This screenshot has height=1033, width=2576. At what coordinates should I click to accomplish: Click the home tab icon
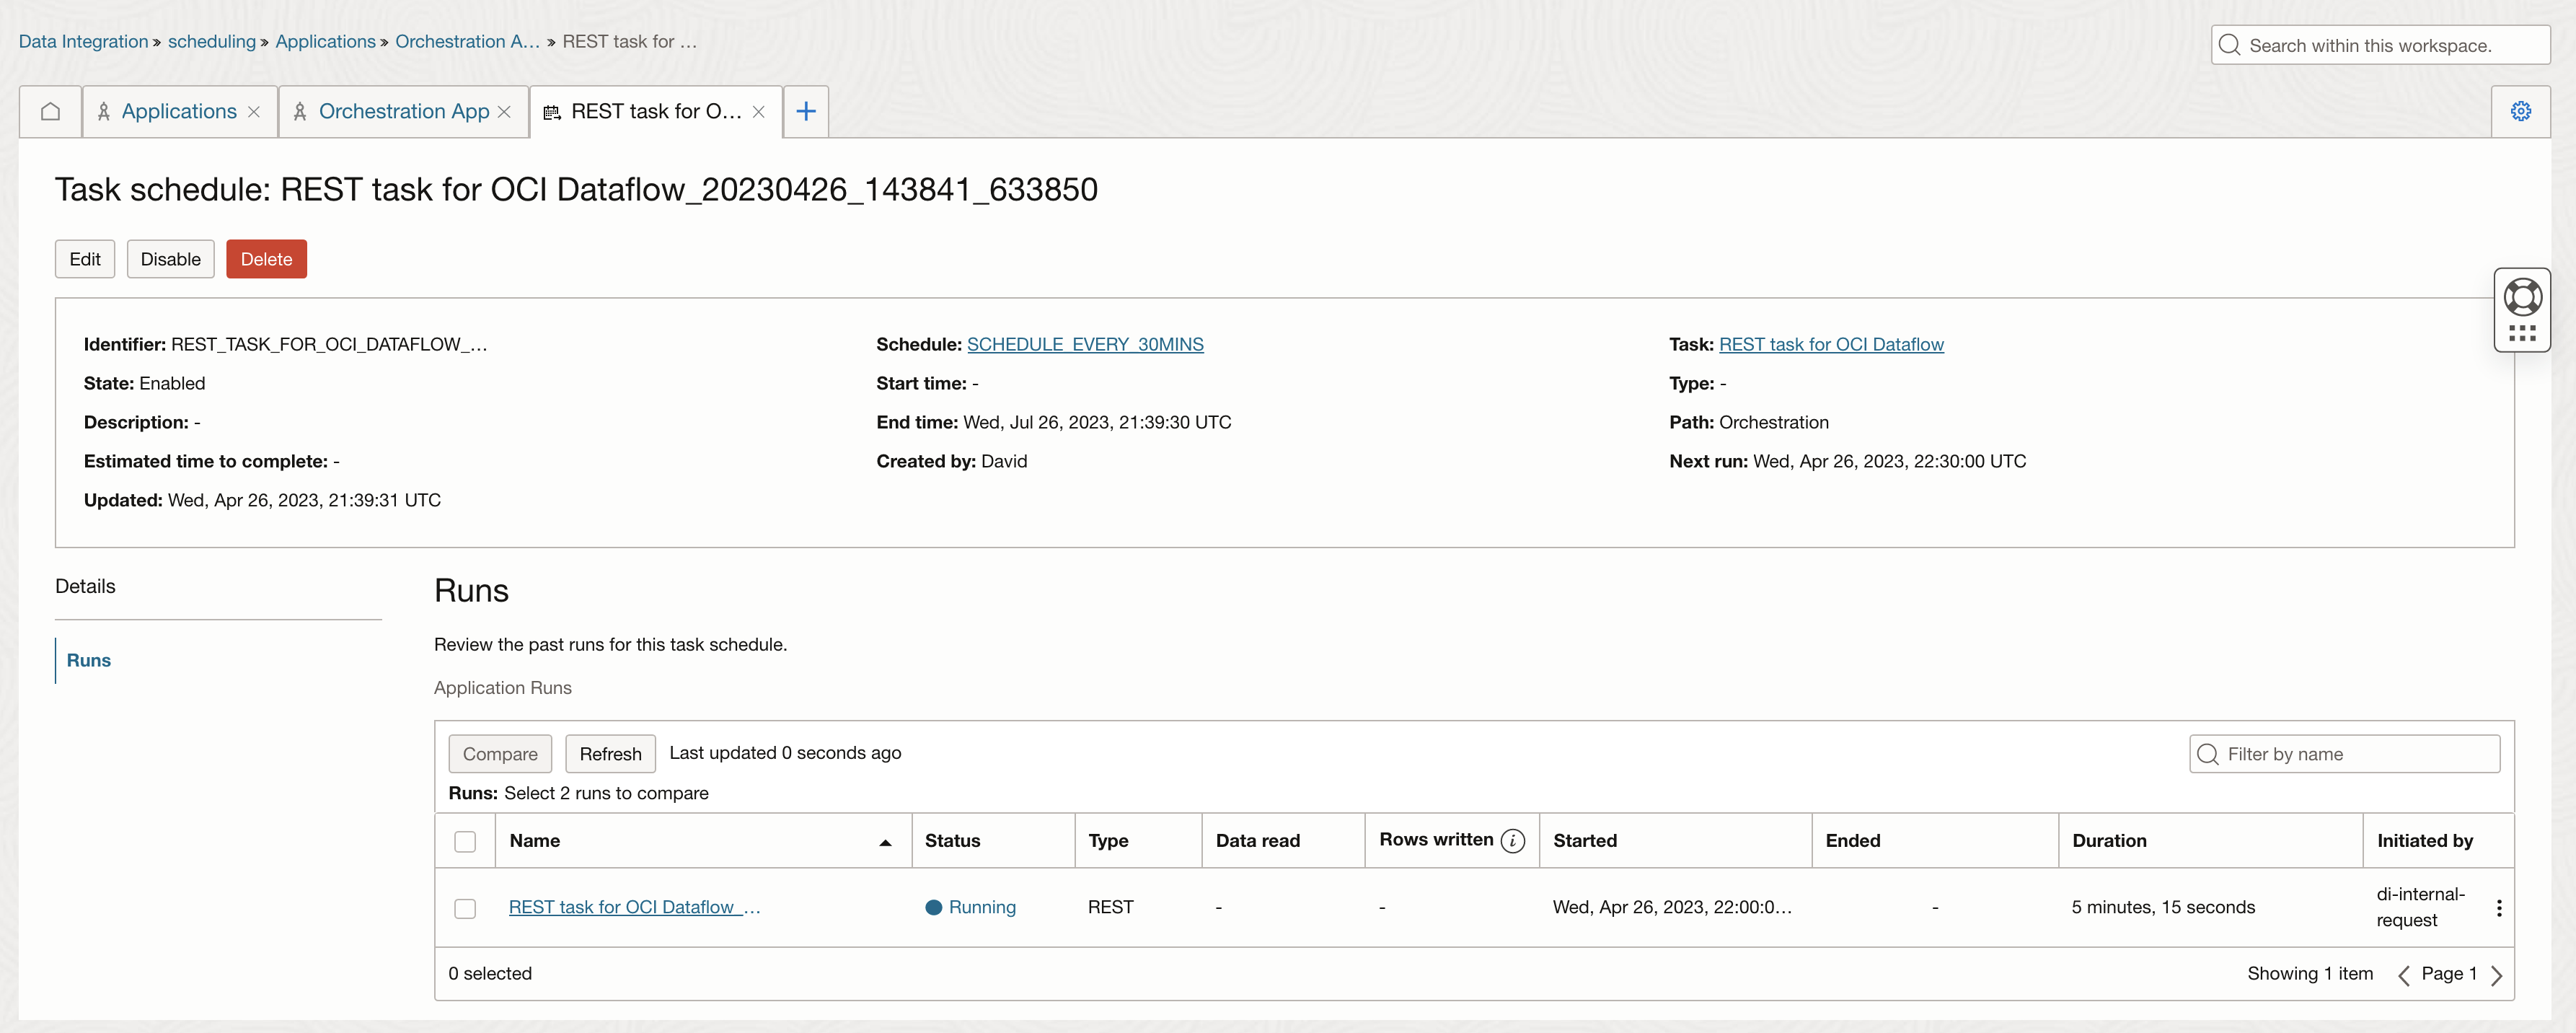coord(50,111)
